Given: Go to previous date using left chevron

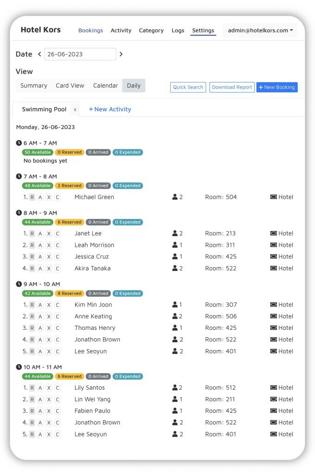Looking at the screenshot, I should (39, 54).
